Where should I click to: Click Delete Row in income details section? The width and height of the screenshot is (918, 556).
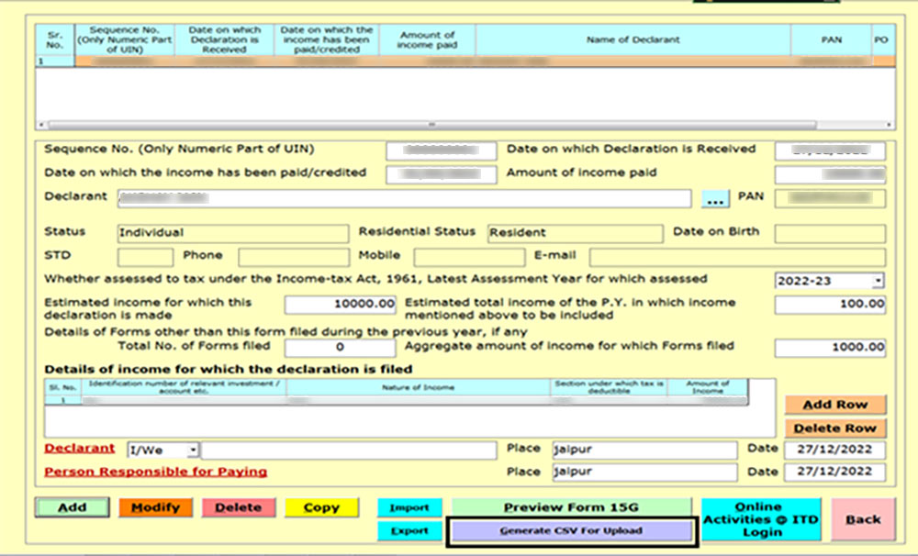tap(836, 428)
